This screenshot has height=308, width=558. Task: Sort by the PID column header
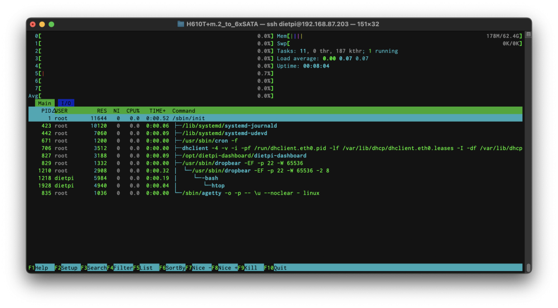(x=46, y=111)
